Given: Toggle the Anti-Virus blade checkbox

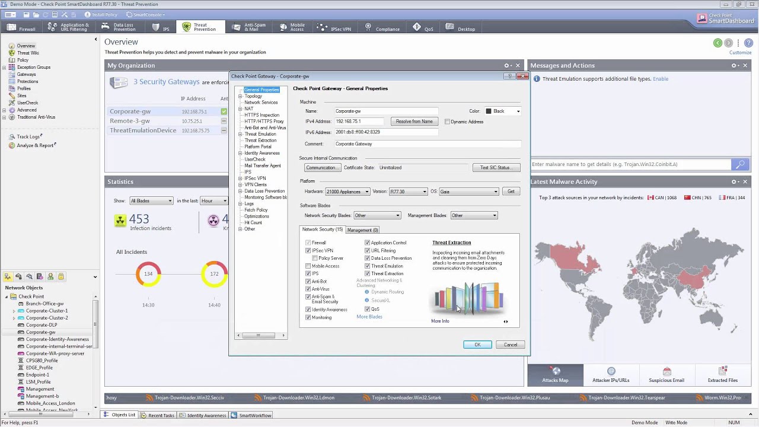Looking at the screenshot, I should tap(308, 289).
